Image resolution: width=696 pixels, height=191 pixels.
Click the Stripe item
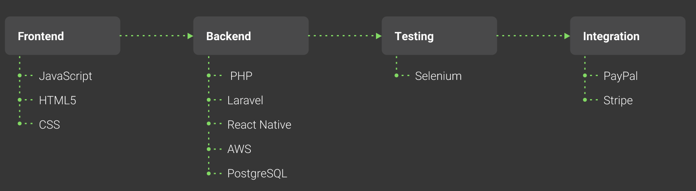tap(618, 100)
